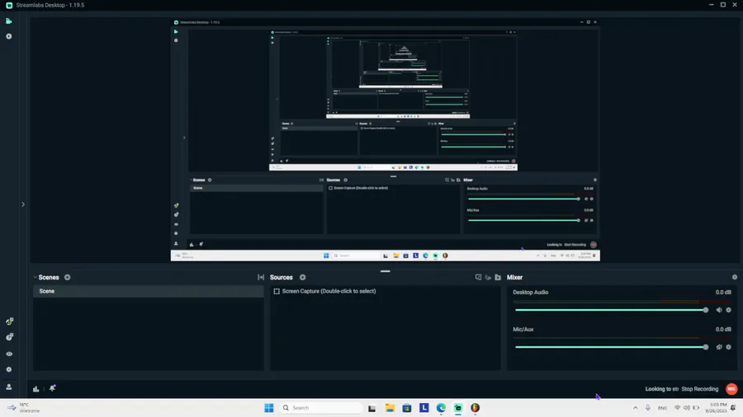Open Task View from the taskbar
This screenshot has height=417, width=743.
[x=372, y=408]
